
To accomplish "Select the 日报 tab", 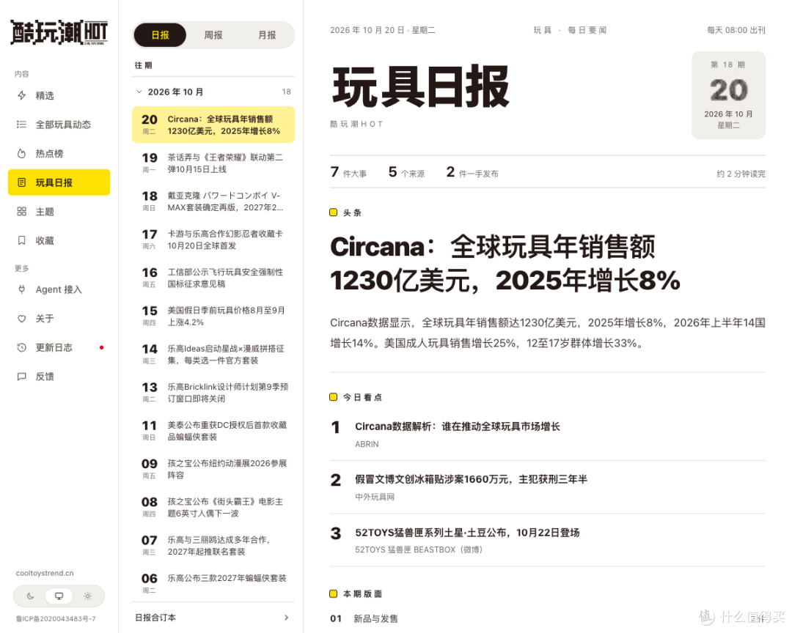I will pyautogui.click(x=160, y=35).
